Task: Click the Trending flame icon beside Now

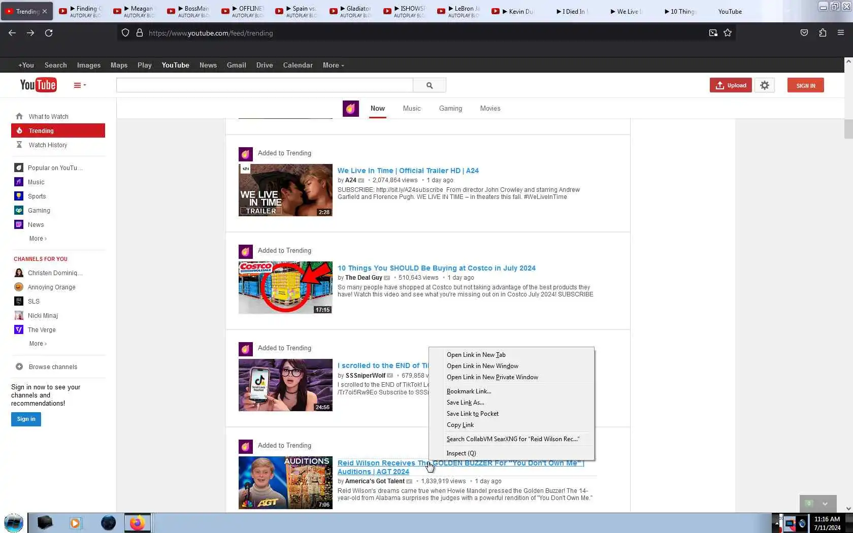Action: point(351,109)
